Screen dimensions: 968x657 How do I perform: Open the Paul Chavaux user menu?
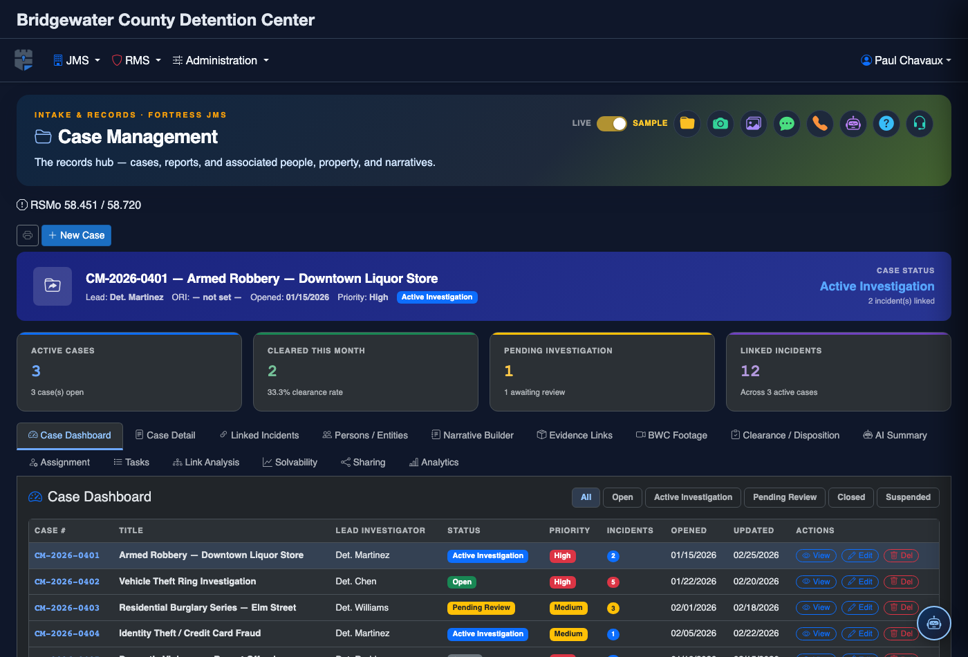(906, 60)
